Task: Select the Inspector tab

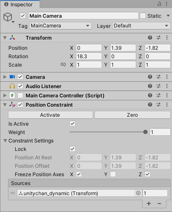Action: 20,5
